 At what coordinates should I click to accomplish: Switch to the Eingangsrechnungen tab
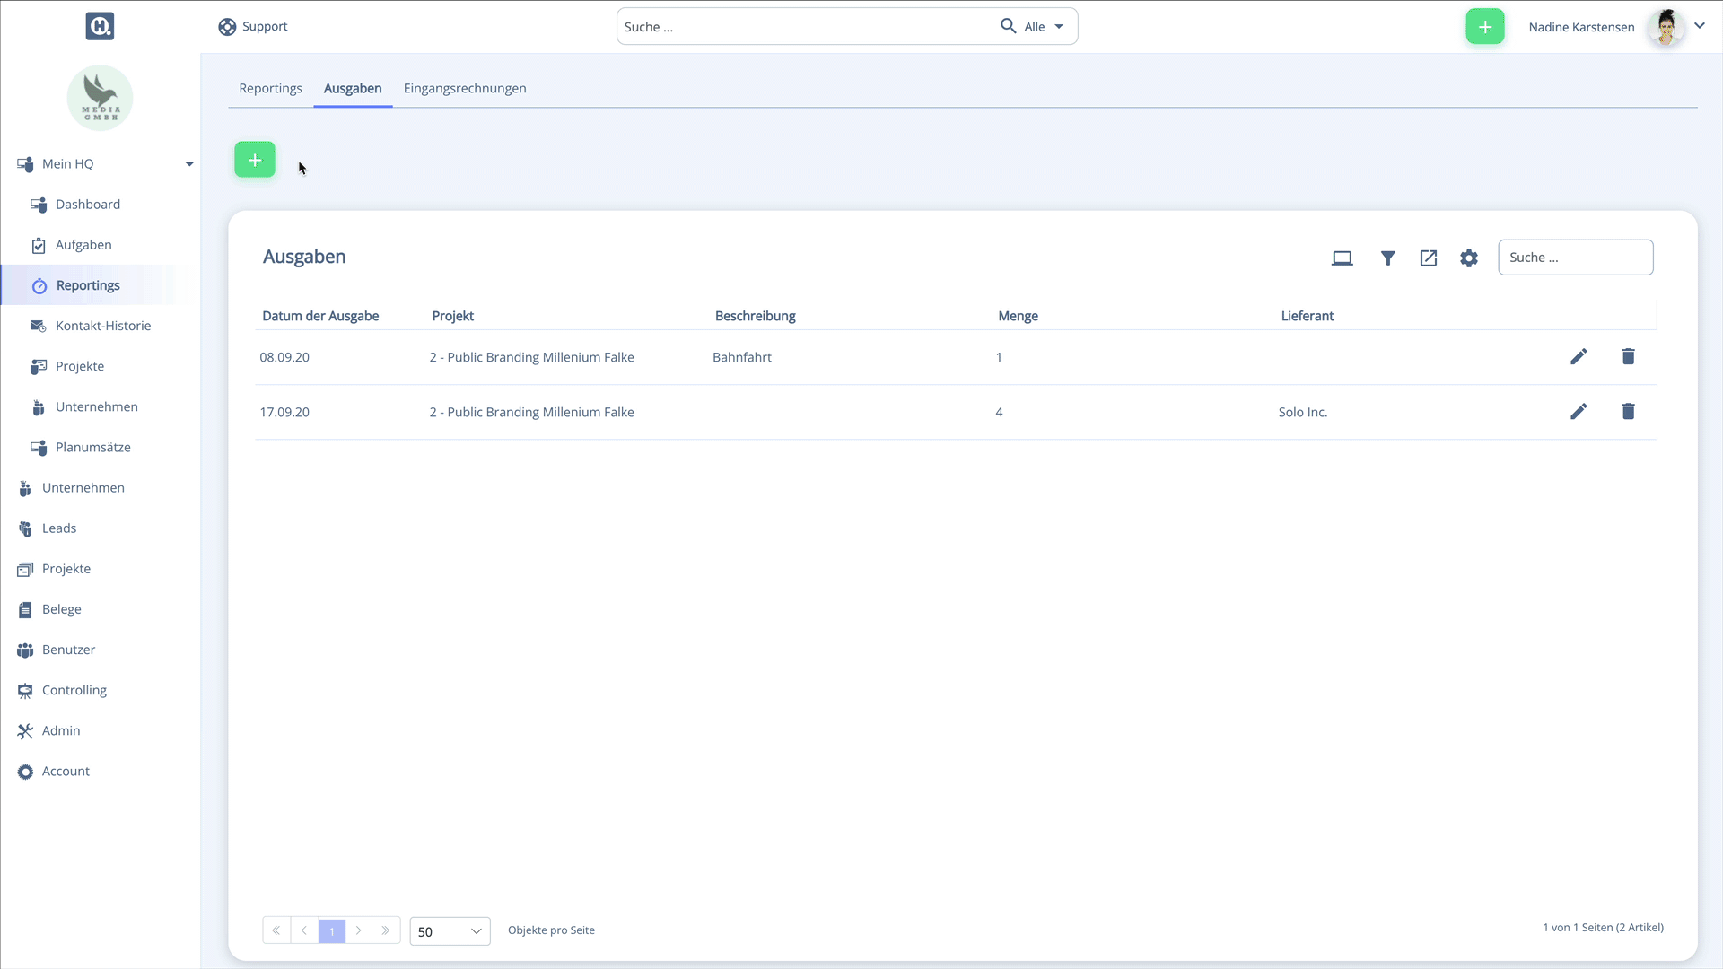[x=465, y=88]
